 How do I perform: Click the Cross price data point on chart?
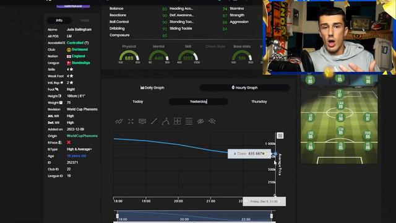click(275, 154)
